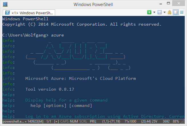187x126 pixels.
Task: Toggle the lock console size padlock icon
Action: [170, 12]
